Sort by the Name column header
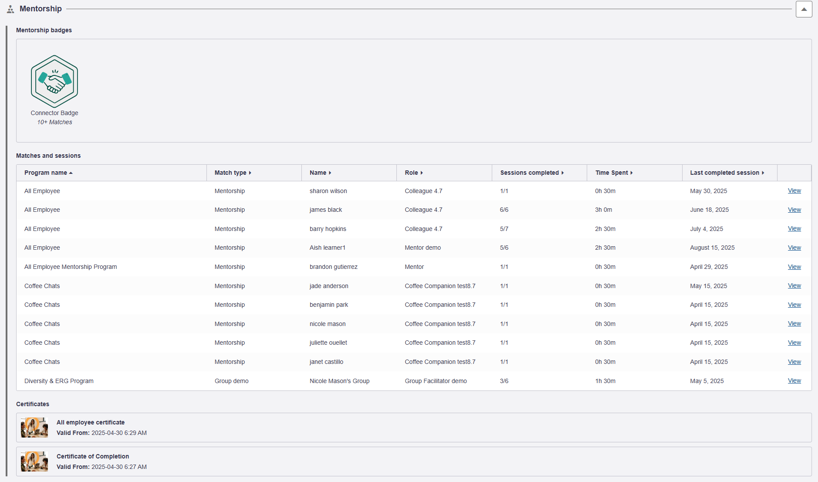The height and width of the screenshot is (482, 818). tap(320, 173)
